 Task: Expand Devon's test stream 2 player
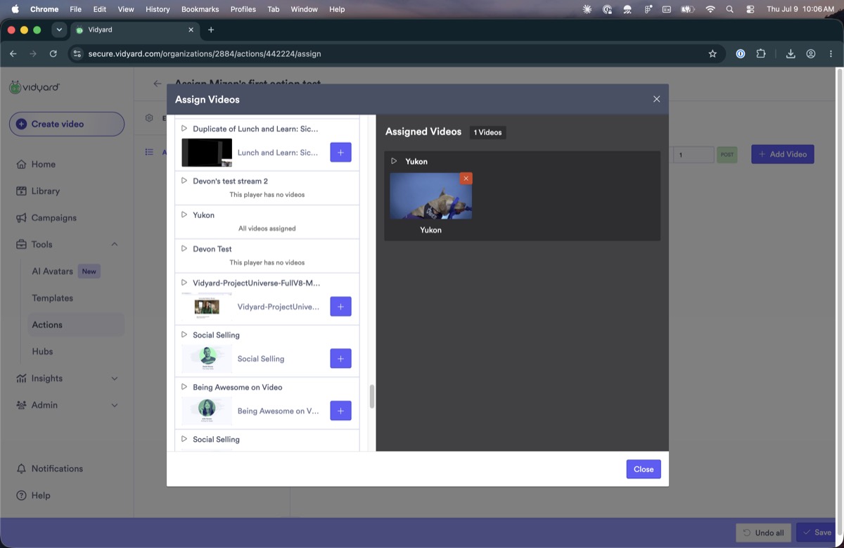click(184, 181)
